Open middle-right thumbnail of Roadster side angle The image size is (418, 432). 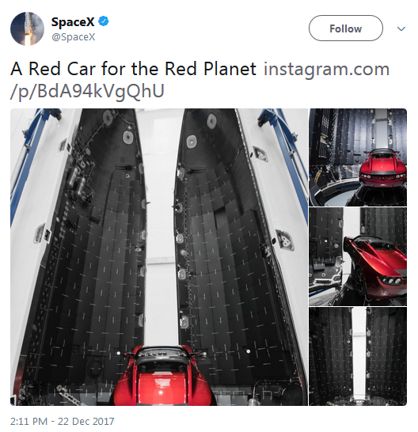click(x=358, y=257)
